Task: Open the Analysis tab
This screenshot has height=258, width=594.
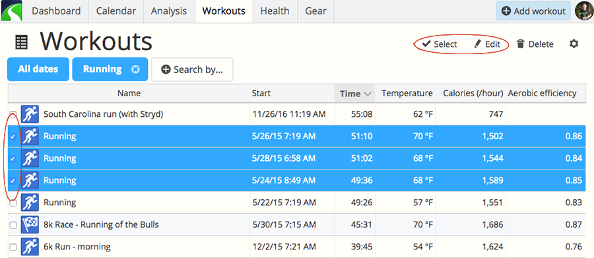Action: 169,11
